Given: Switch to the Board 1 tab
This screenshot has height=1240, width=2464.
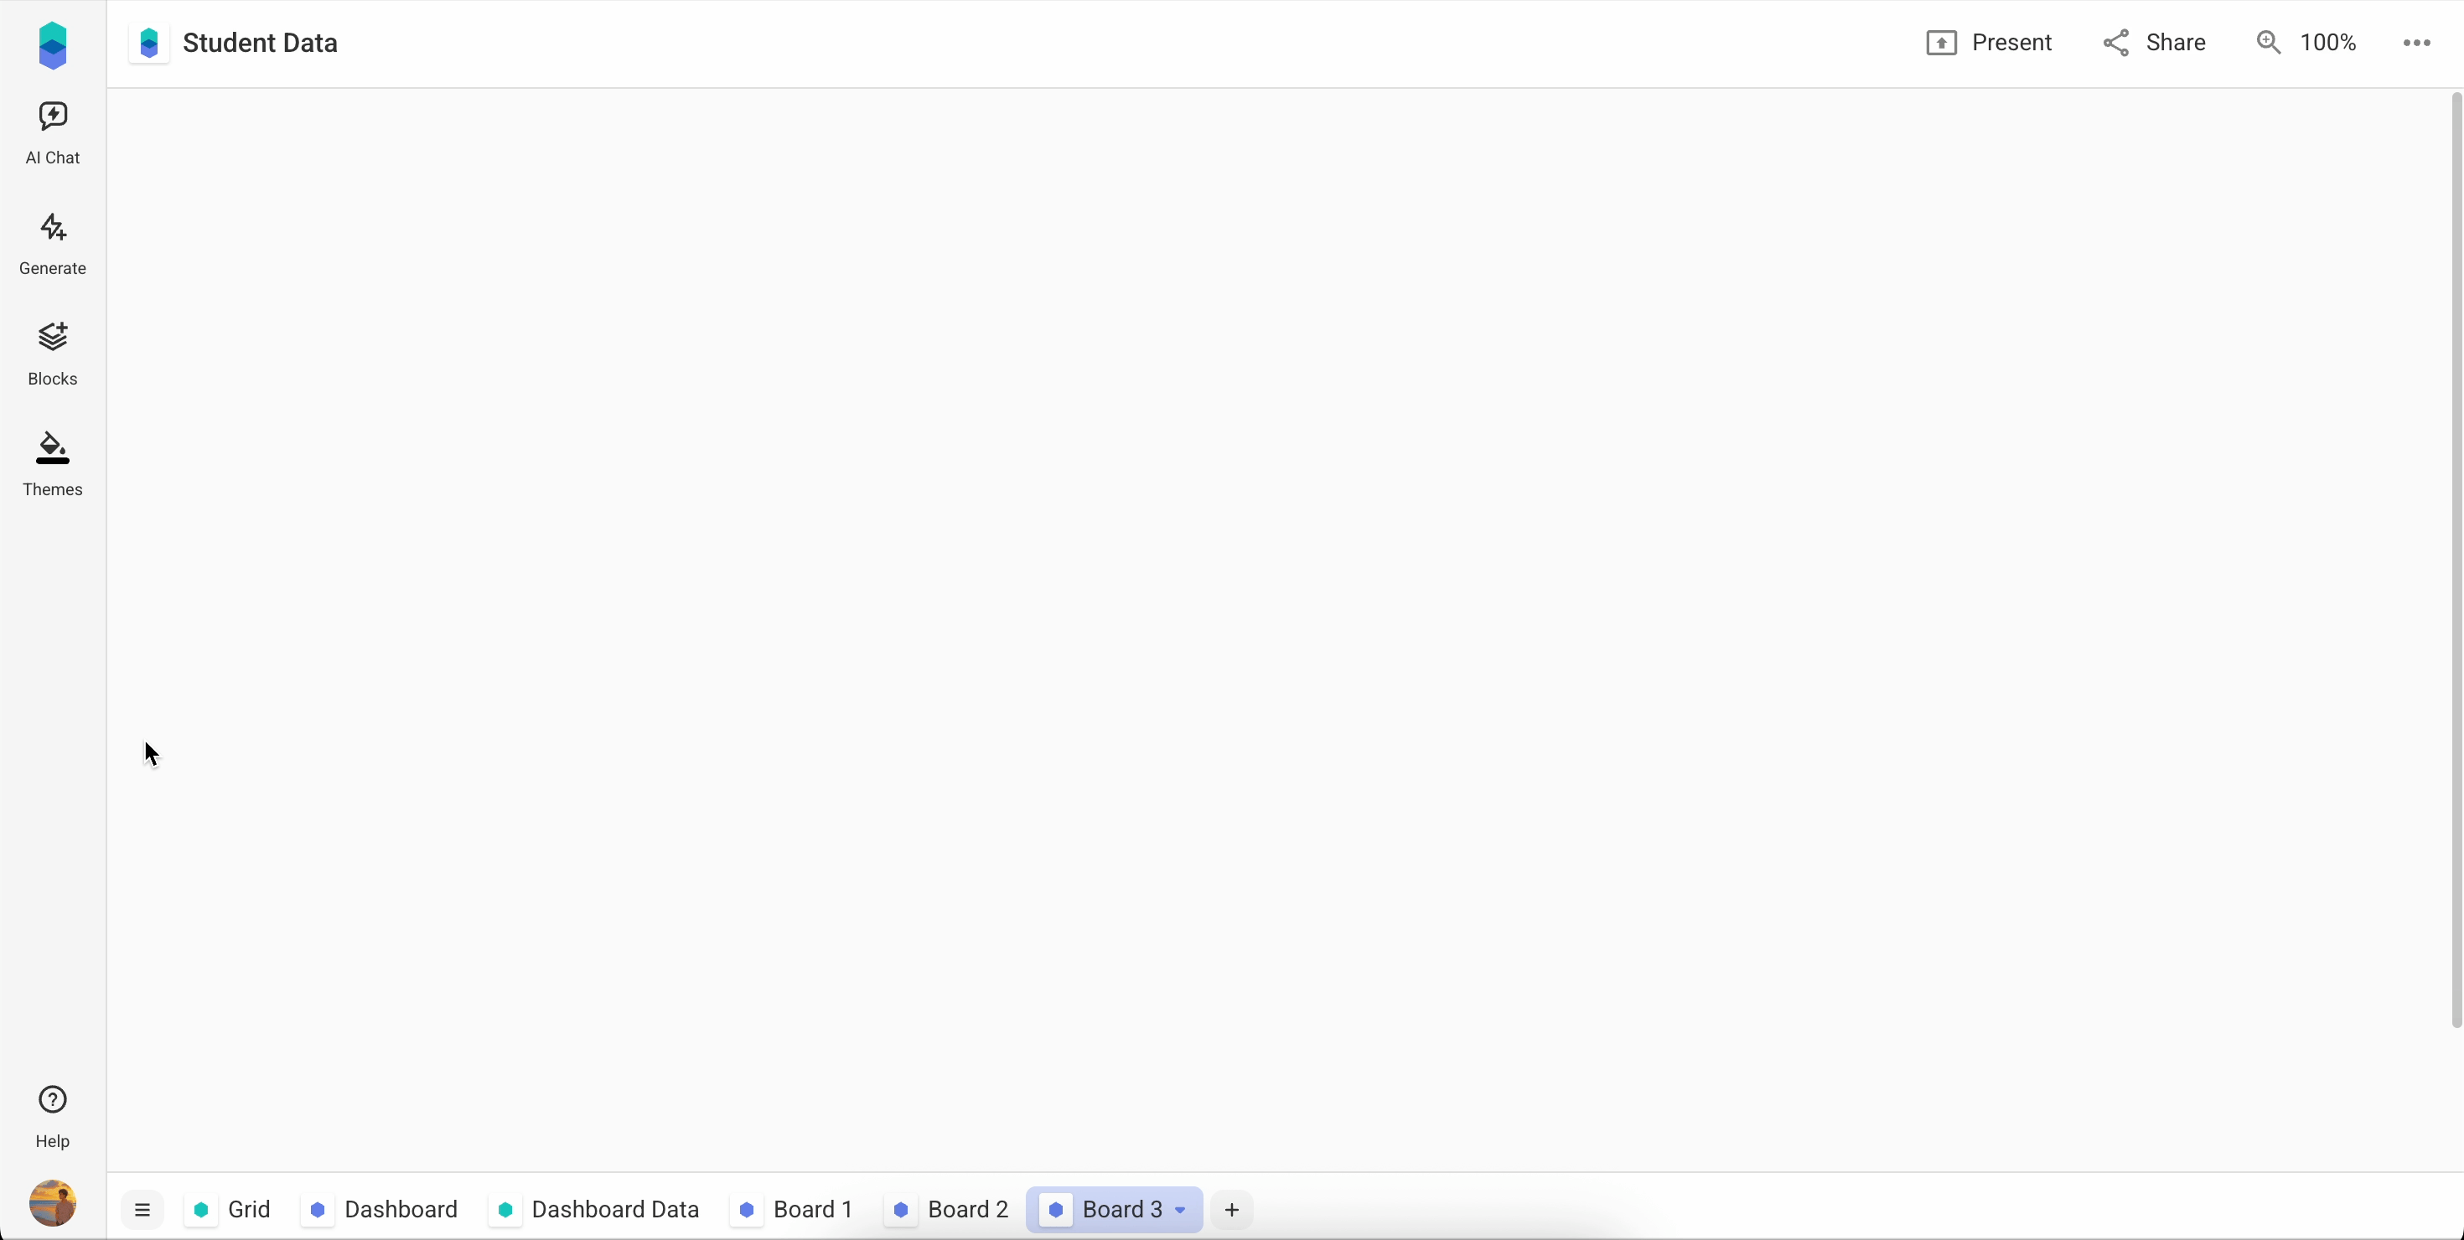Looking at the screenshot, I should (798, 1209).
